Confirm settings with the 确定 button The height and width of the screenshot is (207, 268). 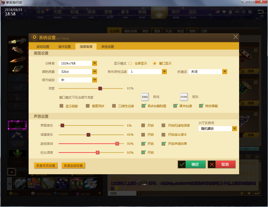[x=192, y=164]
